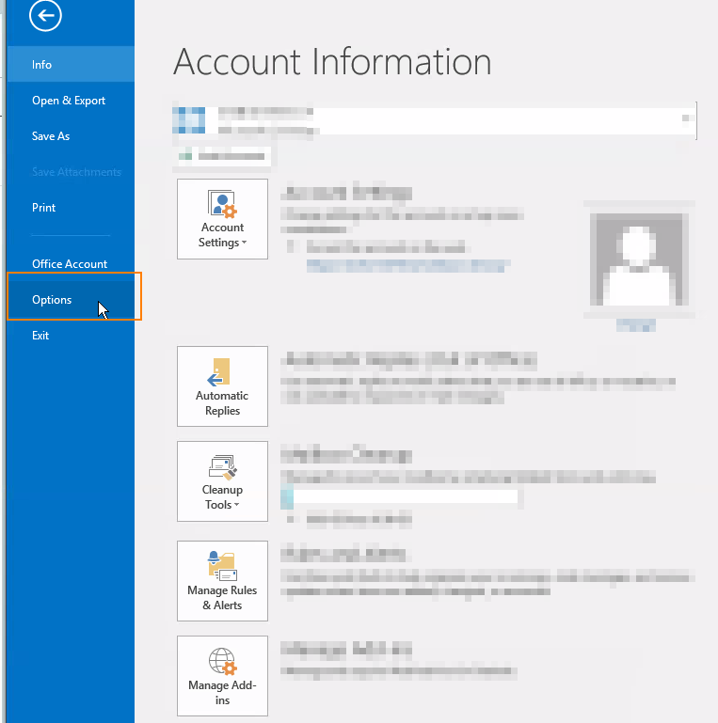Click the Manage Add-ins button
The height and width of the screenshot is (723, 718).
(222, 676)
